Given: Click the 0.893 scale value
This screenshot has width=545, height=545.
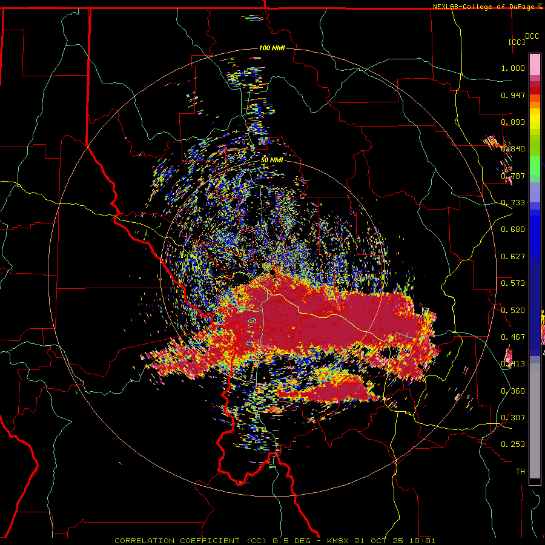Looking at the screenshot, I should pos(513,122).
